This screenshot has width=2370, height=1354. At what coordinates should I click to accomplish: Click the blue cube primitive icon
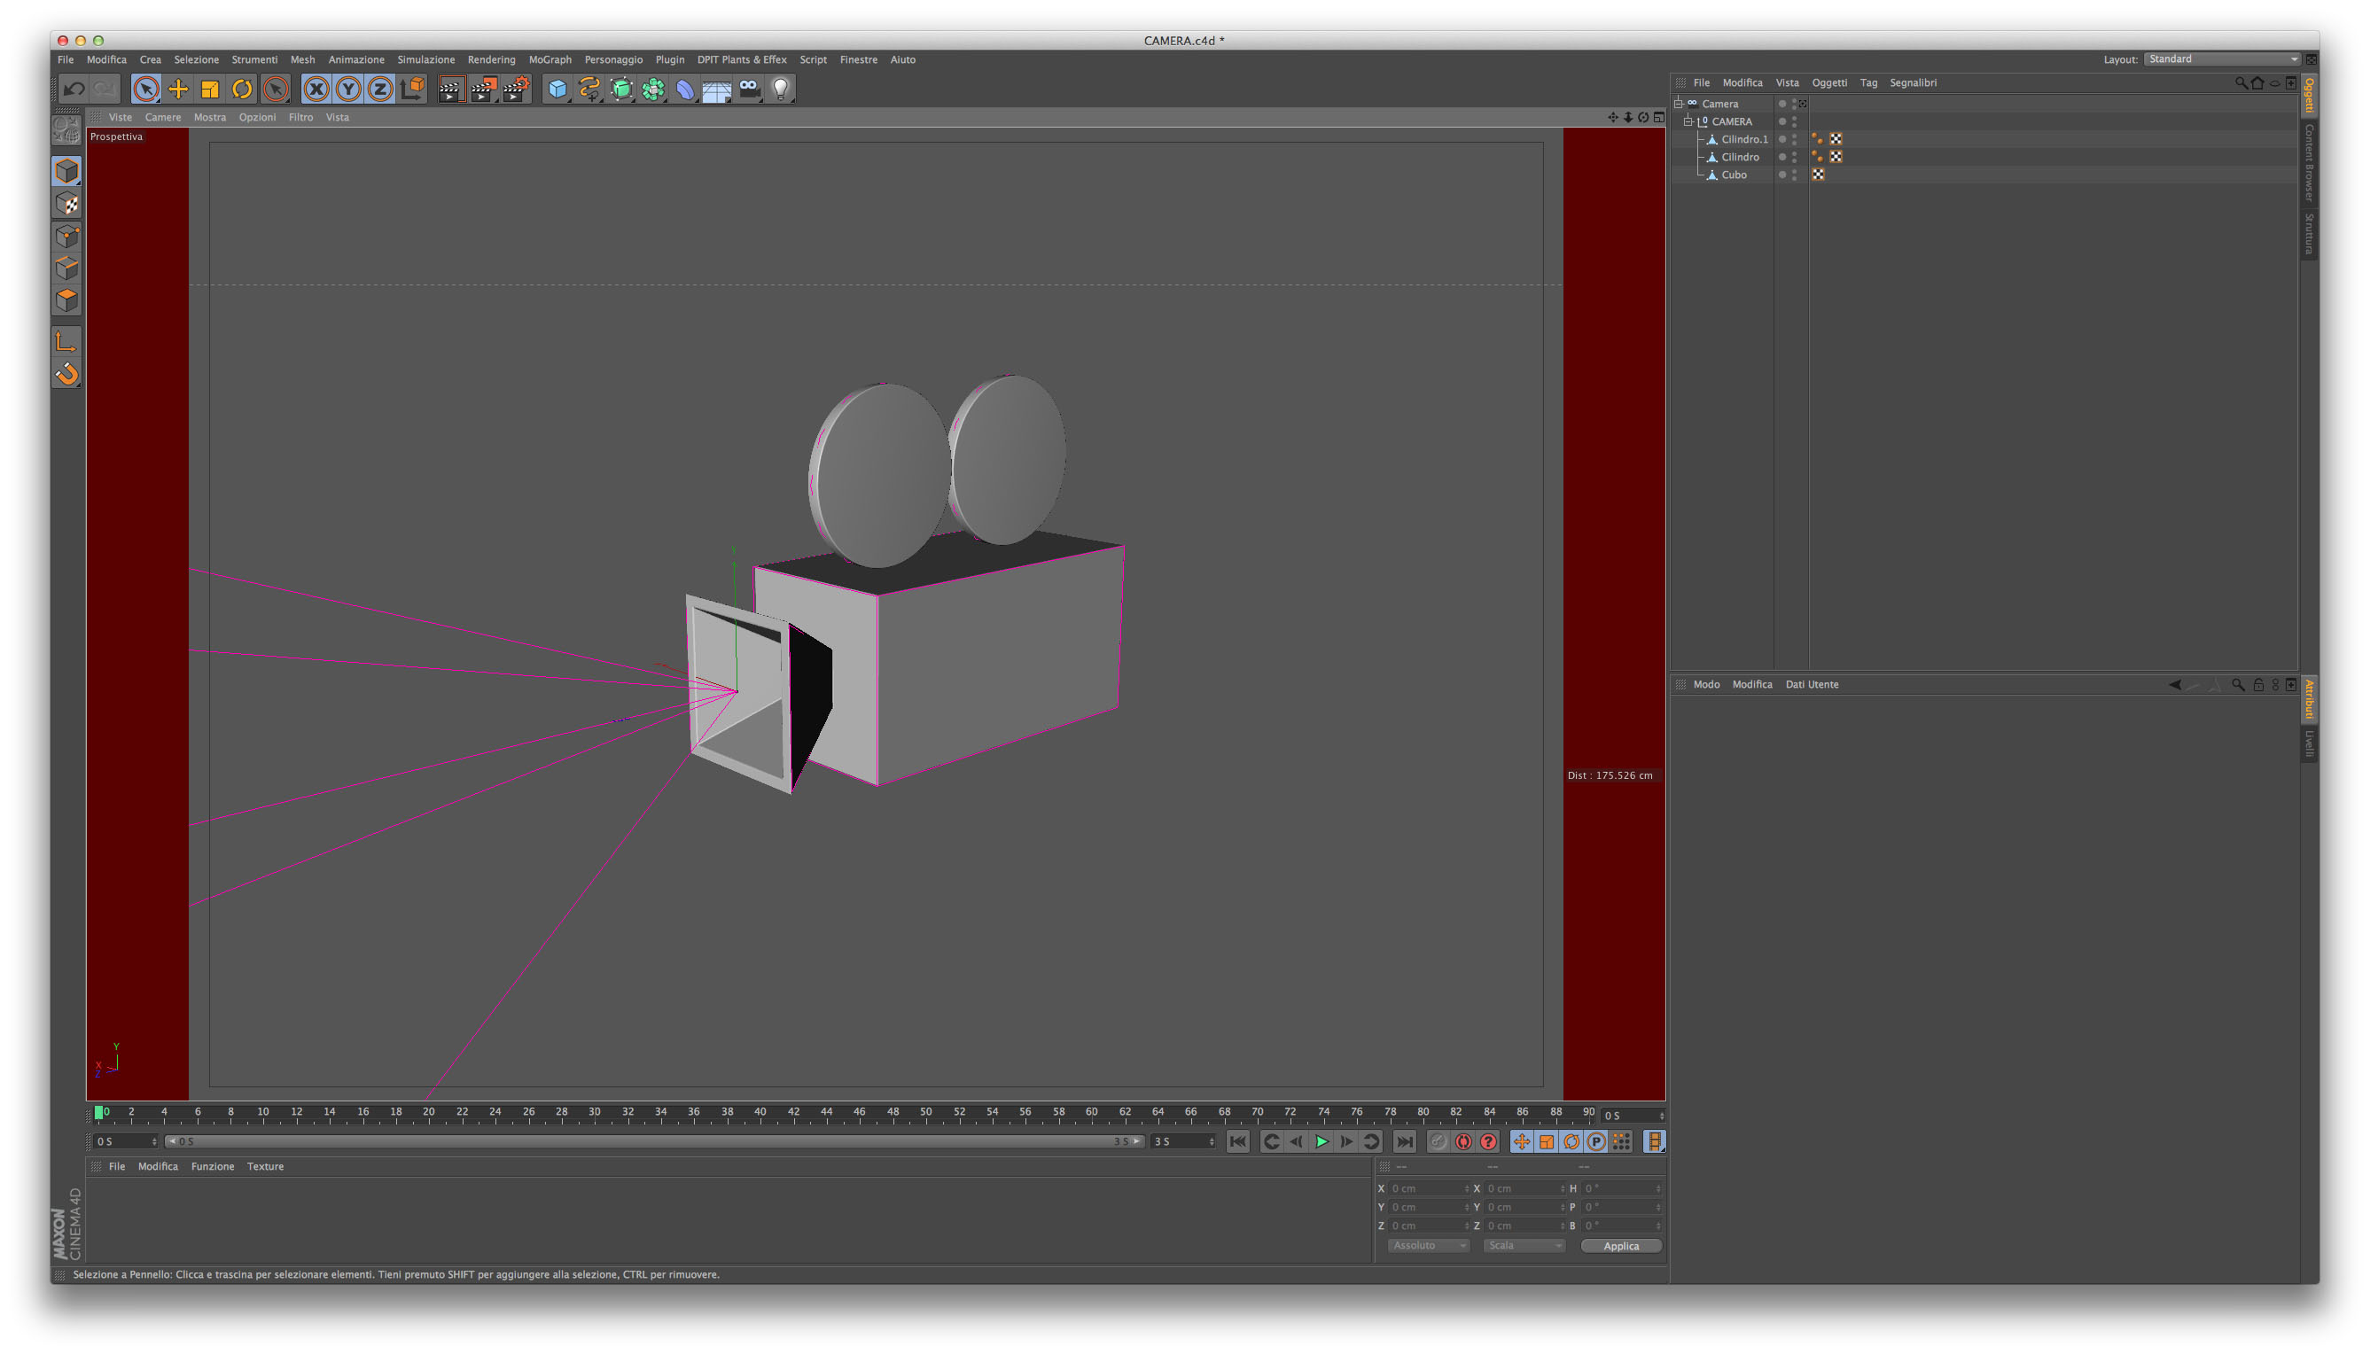pyautogui.click(x=557, y=89)
